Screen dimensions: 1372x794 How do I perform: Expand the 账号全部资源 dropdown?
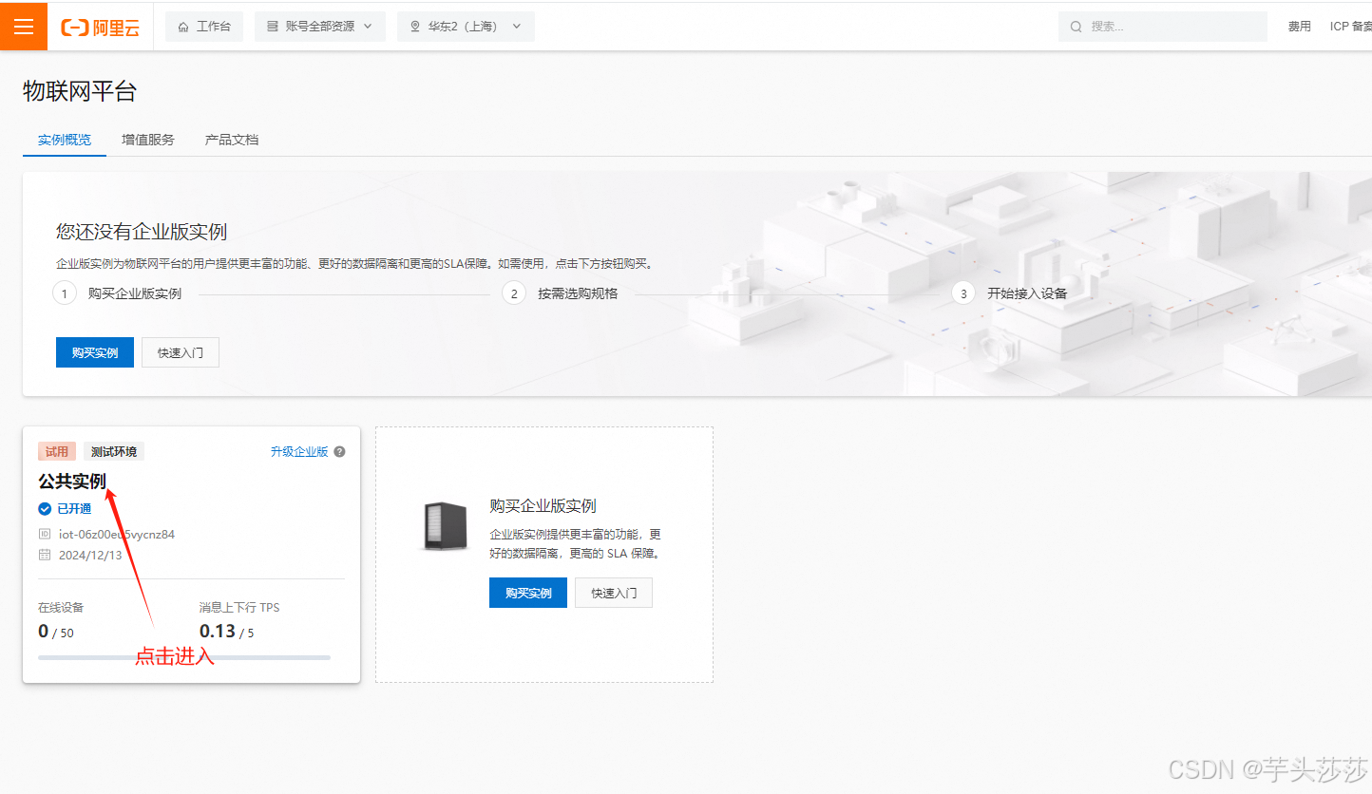click(320, 27)
